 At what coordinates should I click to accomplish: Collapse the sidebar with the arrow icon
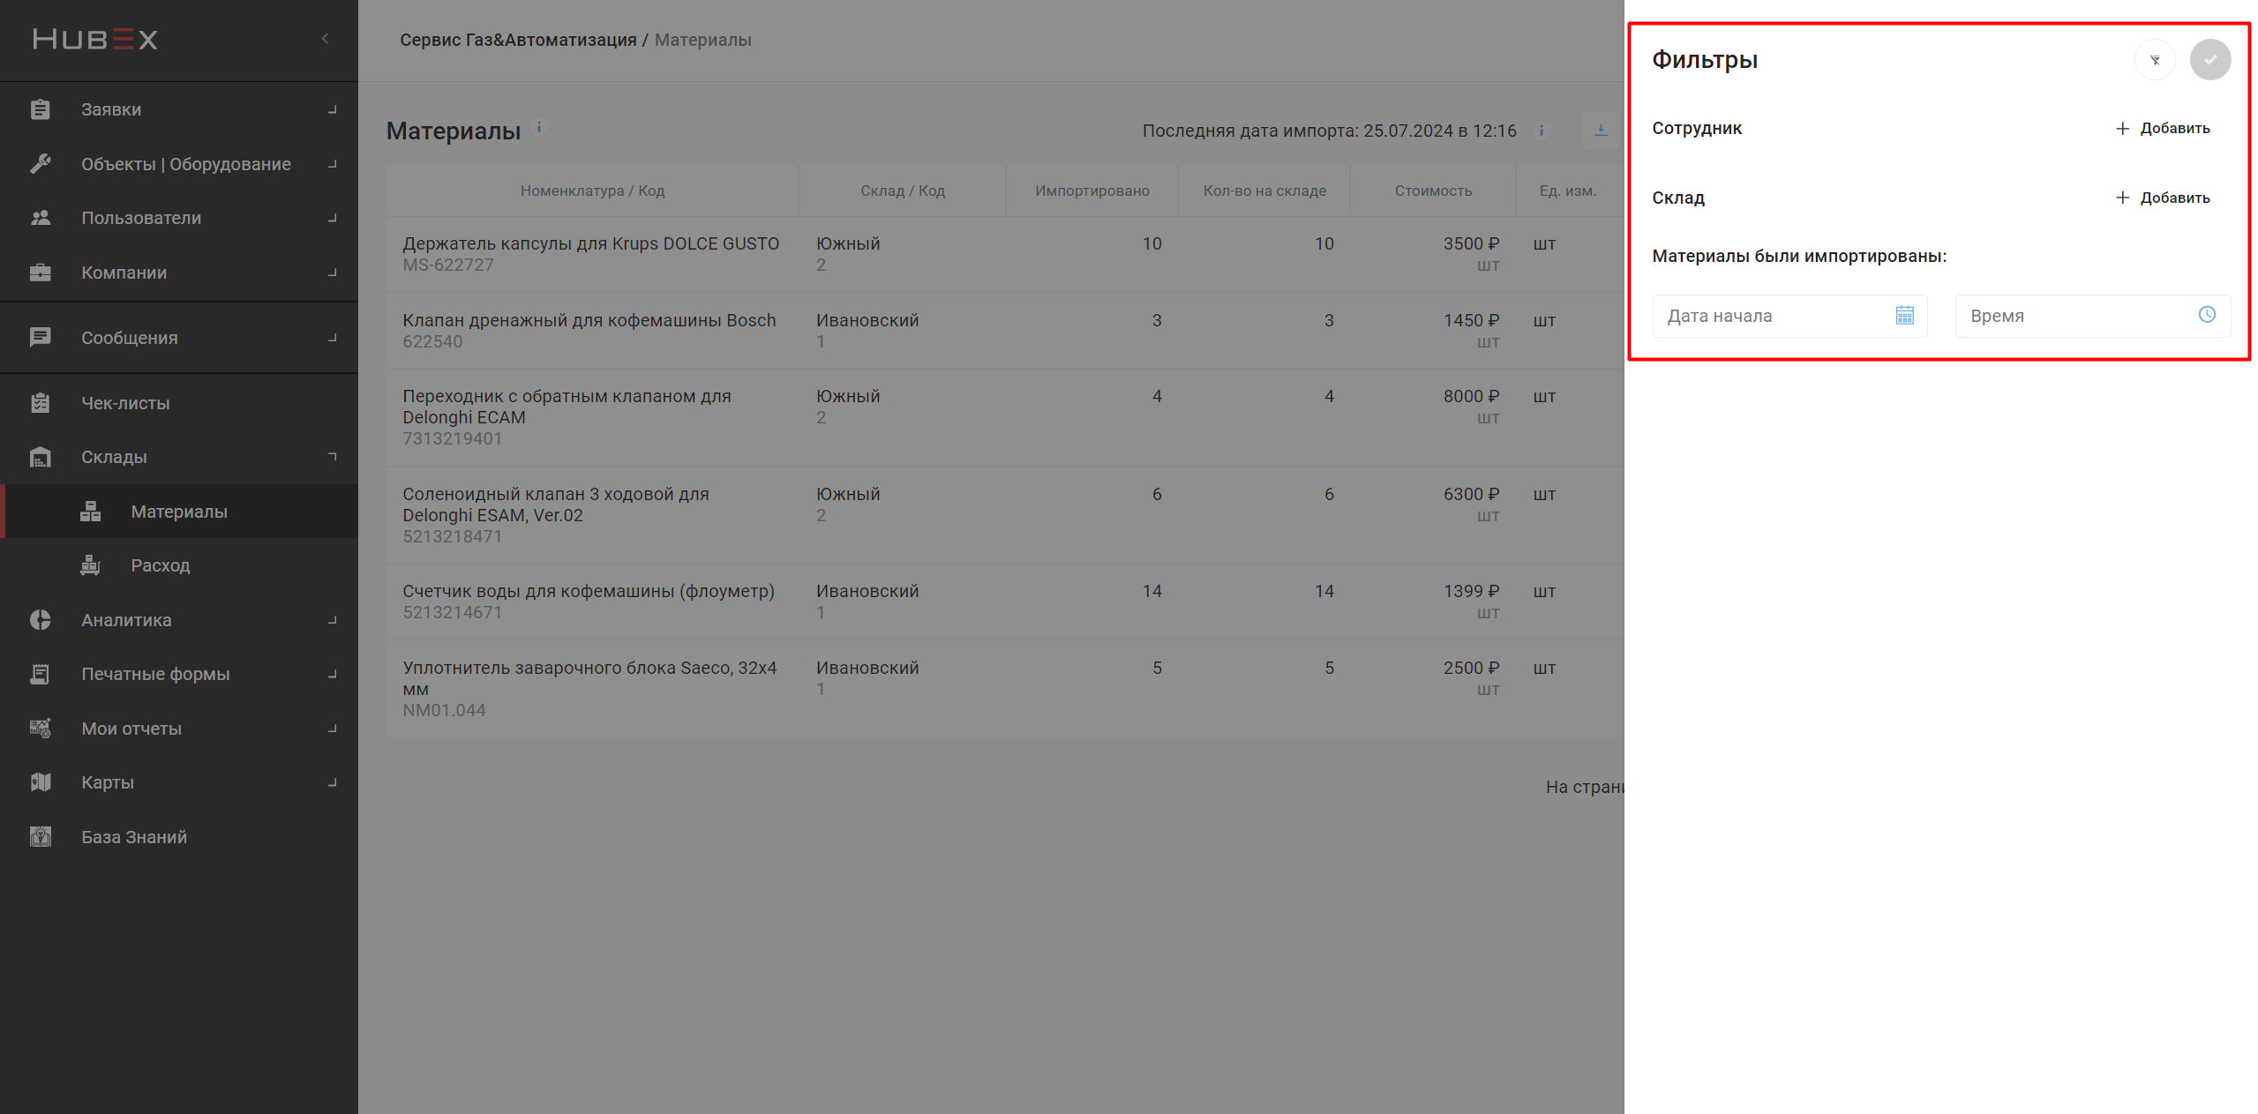[326, 39]
